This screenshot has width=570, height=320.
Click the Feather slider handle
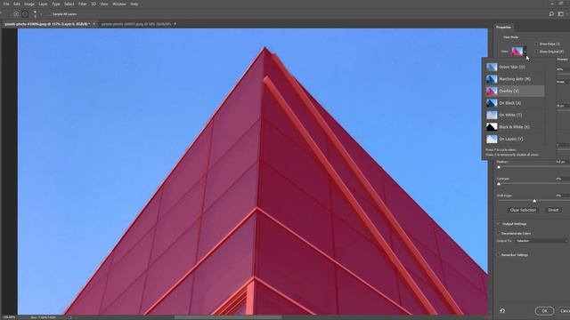pyautogui.click(x=499, y=167)
